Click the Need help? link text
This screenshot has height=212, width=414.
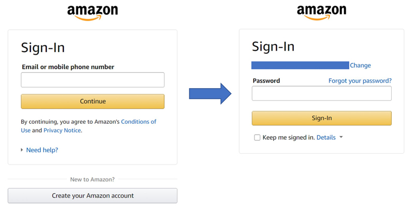[42, 150]
